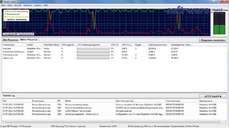Sort log by Befehl column header

pos(90,101)
